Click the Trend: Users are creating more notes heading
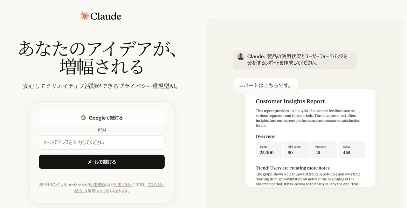The image size is (407, 208). (x=293, y=168)
